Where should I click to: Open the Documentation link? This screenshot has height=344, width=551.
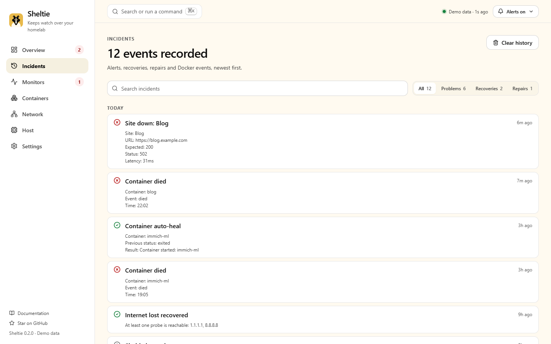tap(29, 313)
